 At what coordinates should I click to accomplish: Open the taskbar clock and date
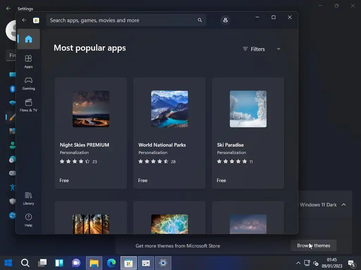tap(332, 263)
